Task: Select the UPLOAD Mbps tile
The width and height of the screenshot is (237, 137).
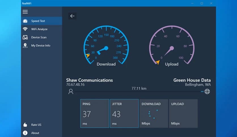Action: [183, 114]
